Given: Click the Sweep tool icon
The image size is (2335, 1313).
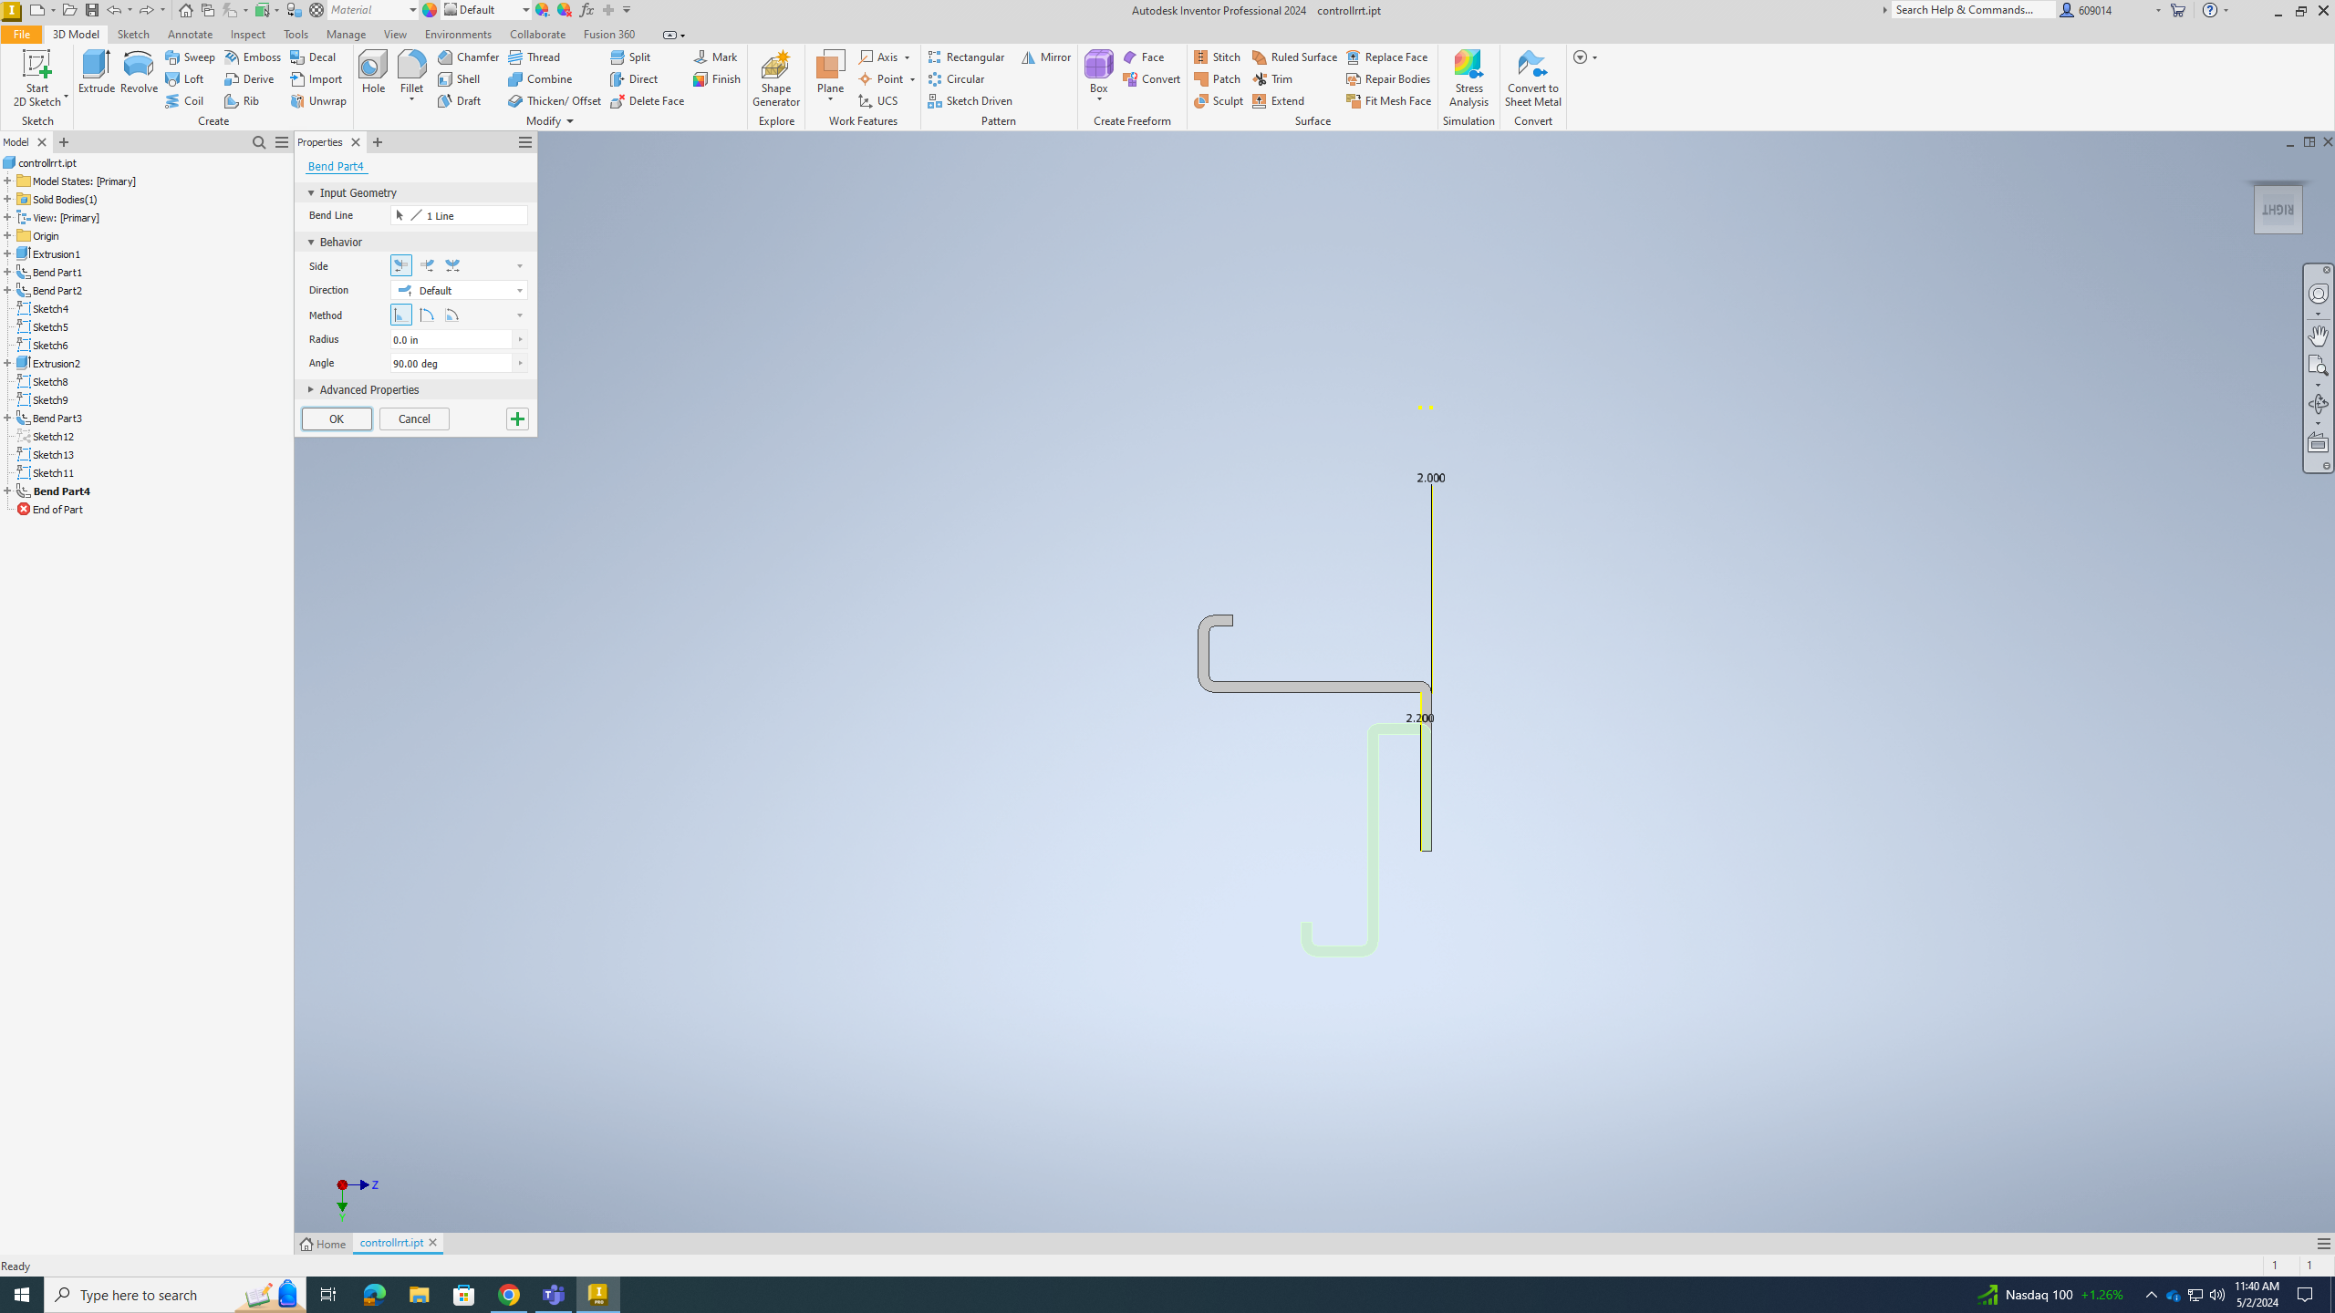Looking at the screenshot, I should (x=172, y=57).
